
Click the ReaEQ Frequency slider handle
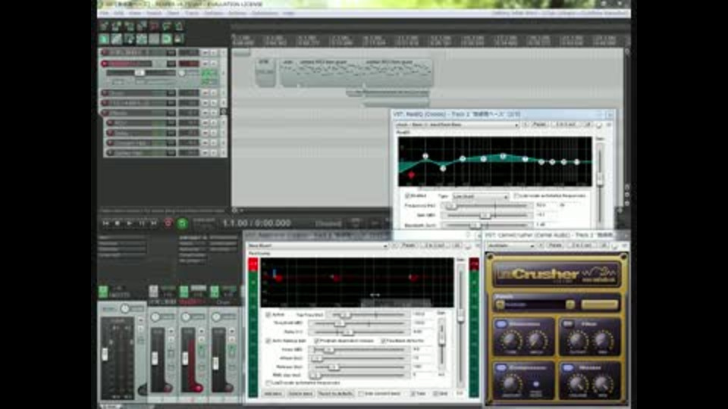click(451, 205)
